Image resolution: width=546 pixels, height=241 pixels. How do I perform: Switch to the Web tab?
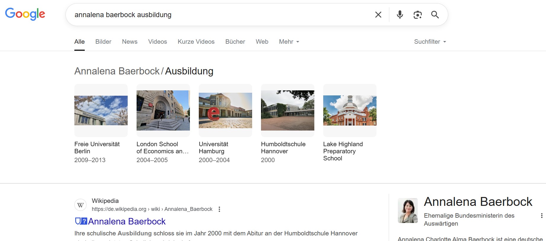pos(262,42)
